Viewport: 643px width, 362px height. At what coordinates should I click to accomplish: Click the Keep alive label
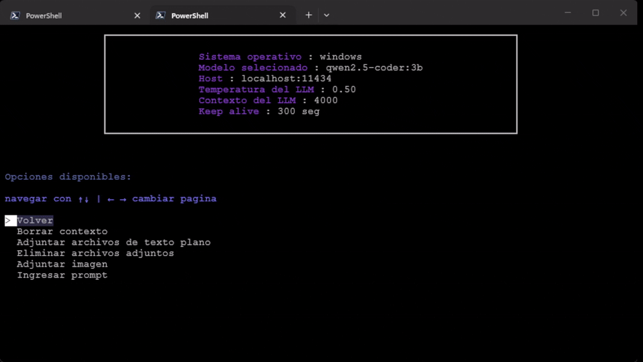[x=229, y=111]
